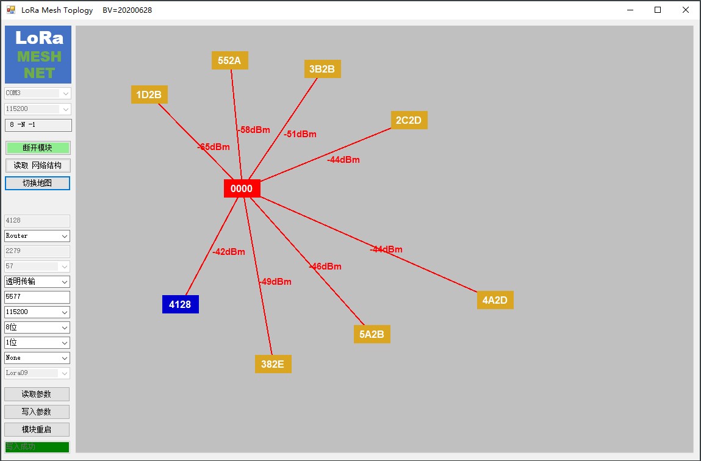Select node 382E in the topology

[x=273, y=364]
